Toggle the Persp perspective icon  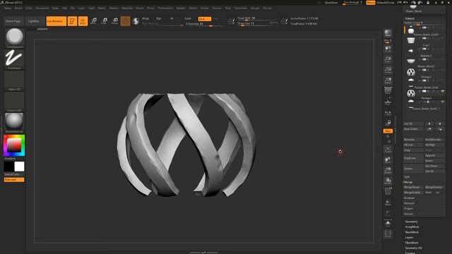point(388,90)
